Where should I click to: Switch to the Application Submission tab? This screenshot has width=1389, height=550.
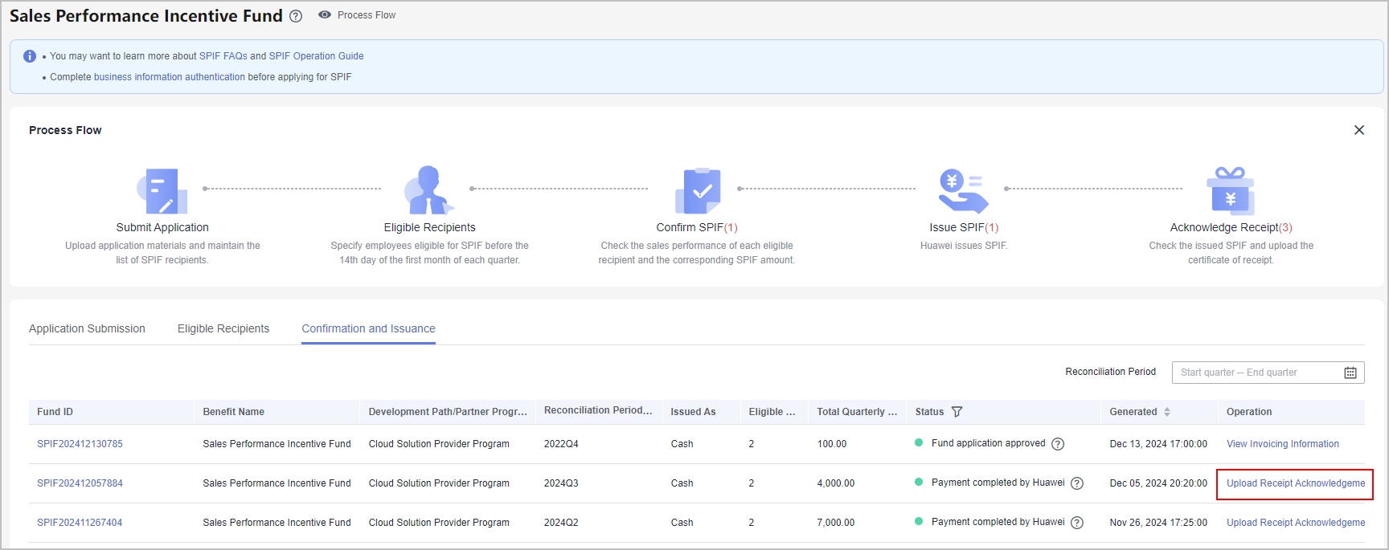click(87, 328)
